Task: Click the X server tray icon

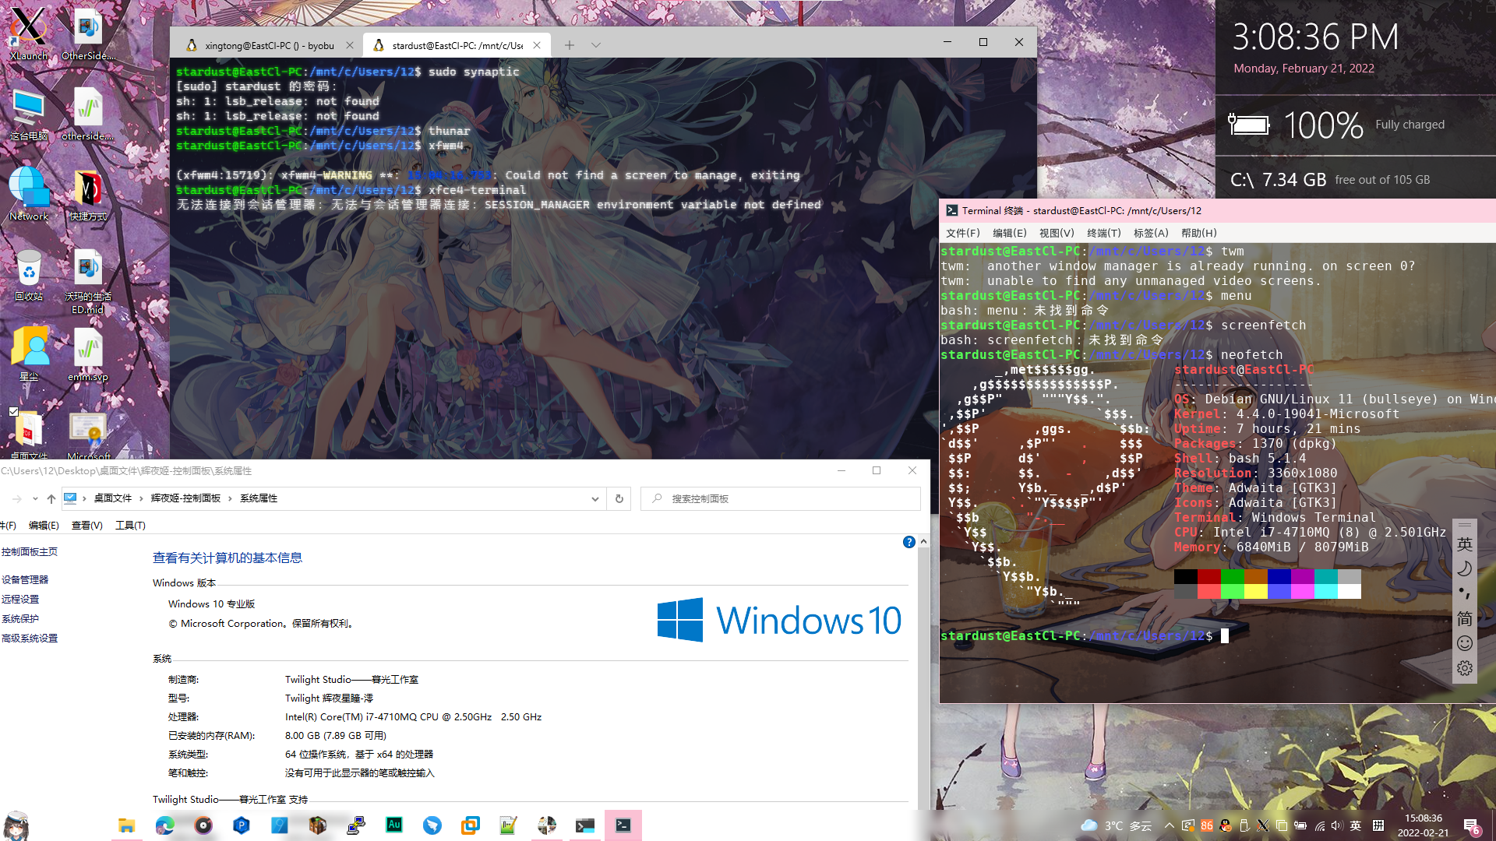Action: (1263, 825)
